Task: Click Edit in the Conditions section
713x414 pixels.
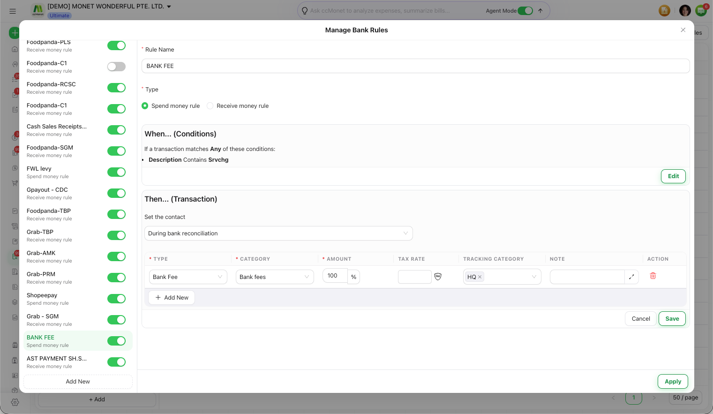Action: (x=673, y=176)
